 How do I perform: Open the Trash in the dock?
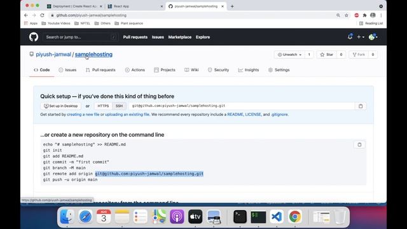(340, 216)
